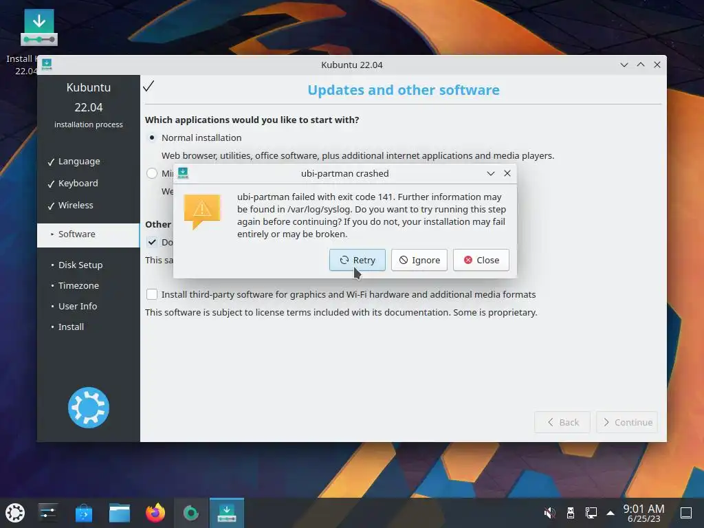Open System Settings from the taskbar

click(47, 513)
